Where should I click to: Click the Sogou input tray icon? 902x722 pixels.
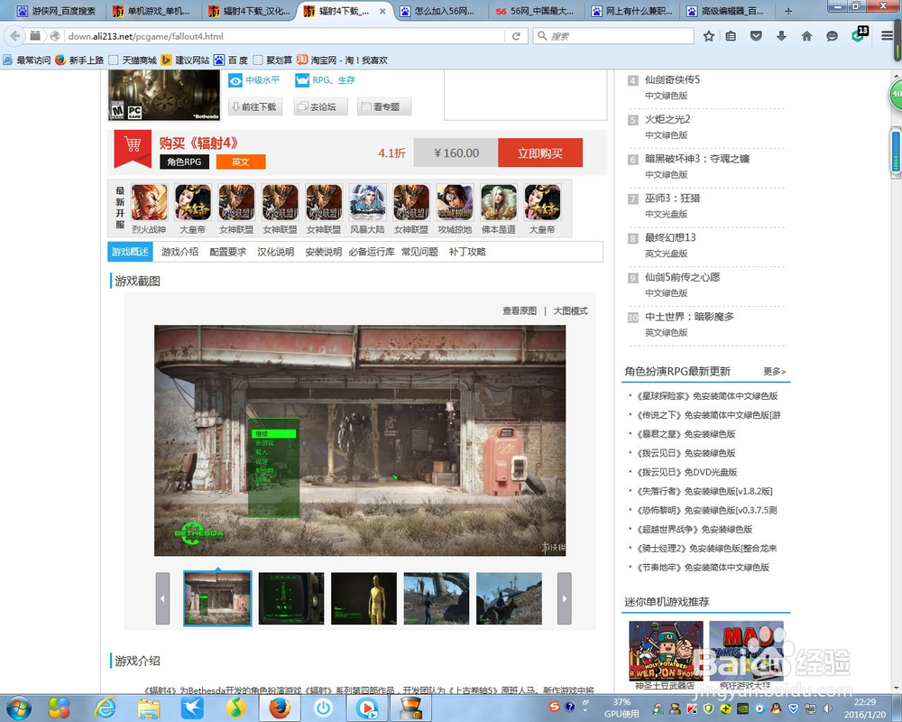pyautogui.click(x=554, y=707)
